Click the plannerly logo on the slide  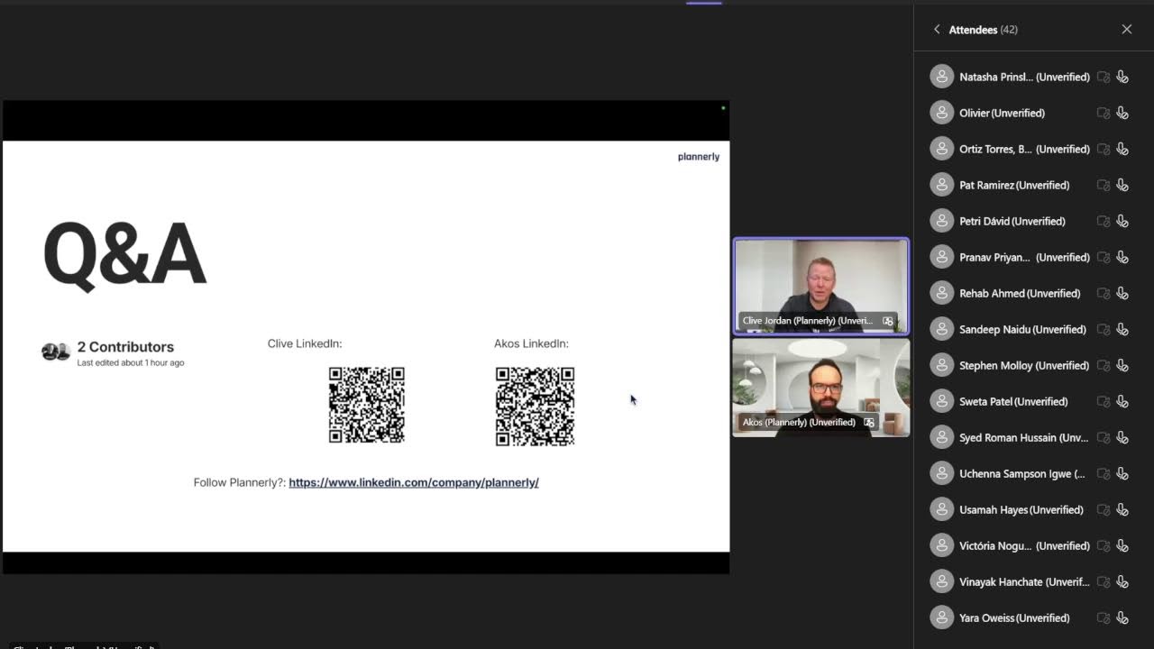699,157
